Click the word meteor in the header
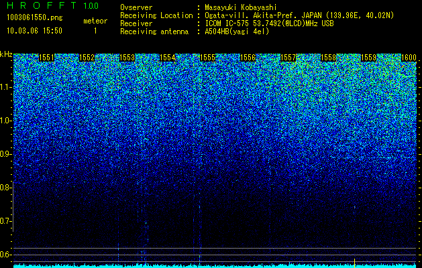The width and height of the screenshot is (422, 268). coord(95,21)
